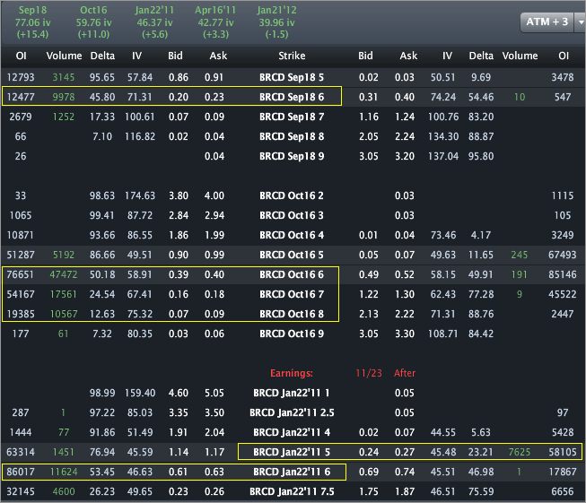This screenshot has height=503, width=586.
Task: Click the calls Bid column header
Action: (x=175, y=56)
